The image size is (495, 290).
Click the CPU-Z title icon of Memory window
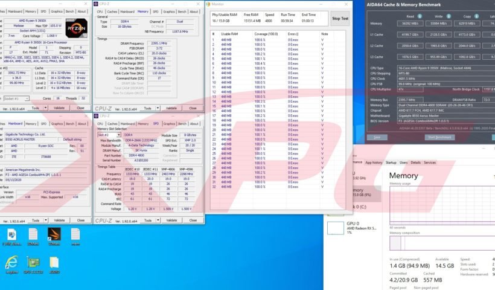96,4
